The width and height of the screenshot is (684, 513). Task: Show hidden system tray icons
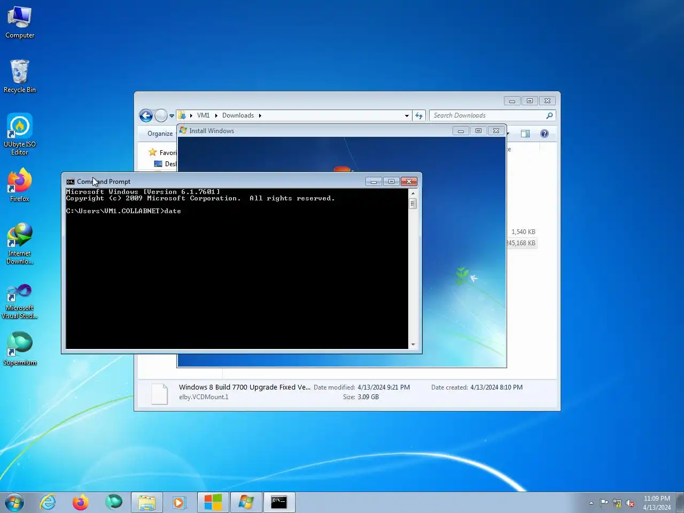591,503
